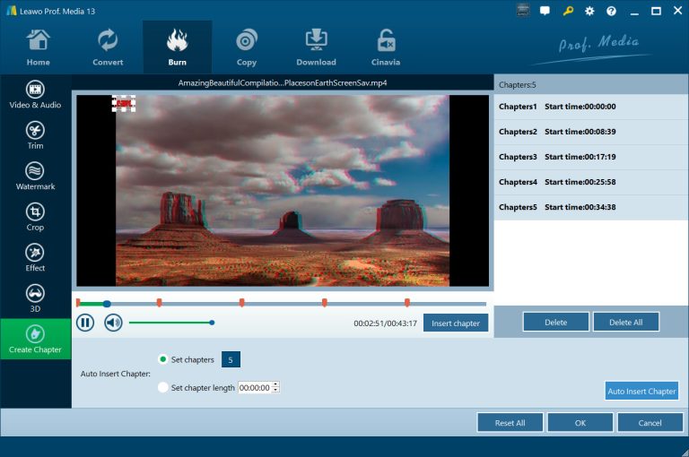Click the Insert chapter button

[456, 323]
